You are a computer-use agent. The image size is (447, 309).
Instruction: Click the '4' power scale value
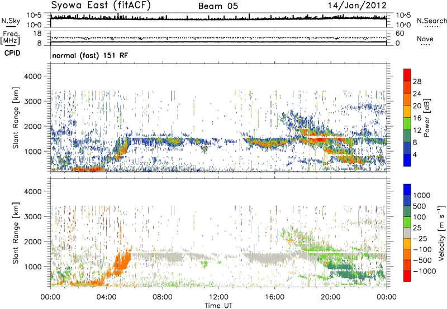click(415, 154)
